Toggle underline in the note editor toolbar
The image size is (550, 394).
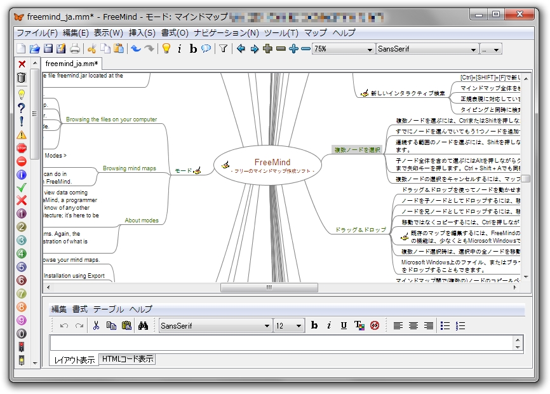344,325
